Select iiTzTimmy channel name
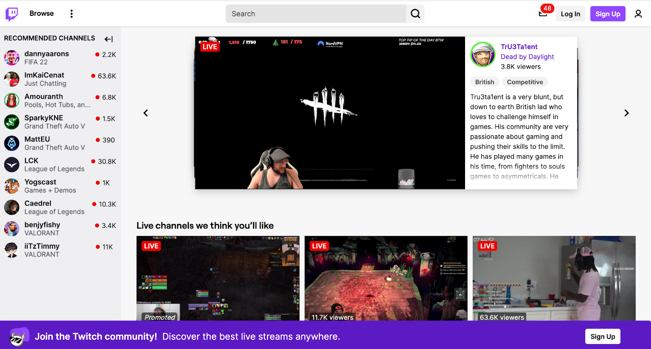The height and width of the screenshot is (349, 651). pyautogui.click(x=42, y=246)
